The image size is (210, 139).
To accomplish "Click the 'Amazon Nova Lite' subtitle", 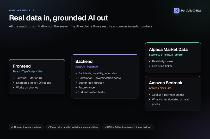I will click(x=160, y=88).
